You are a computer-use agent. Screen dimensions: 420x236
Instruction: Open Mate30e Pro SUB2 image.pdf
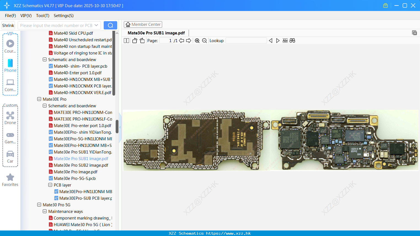(x=81, y=165)
